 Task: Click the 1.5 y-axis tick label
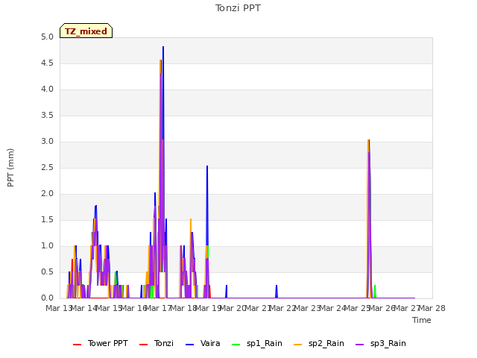47,220
